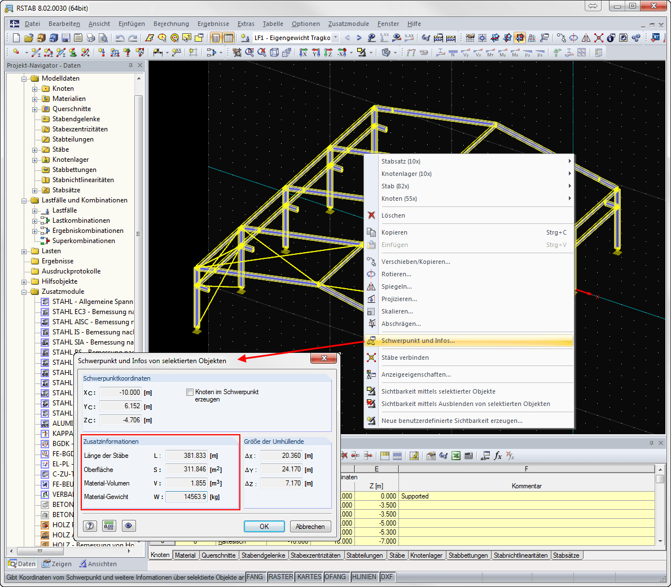The width and height of the screenshot is (671, 587).
Task: Toggle KARTES in status bar
Action: [309, 577]
